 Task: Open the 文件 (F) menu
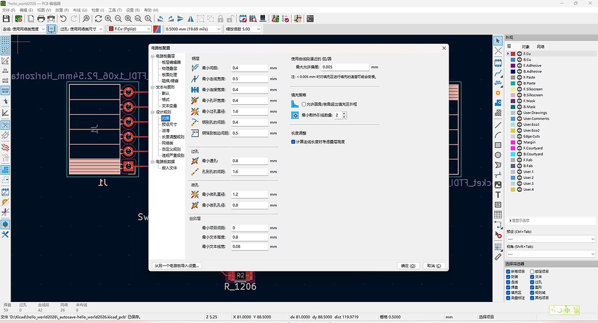(x=8, y=11)
